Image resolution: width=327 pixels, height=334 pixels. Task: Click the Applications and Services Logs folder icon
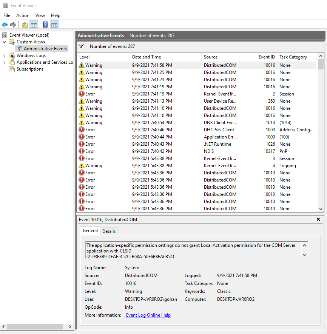[12, 62]
